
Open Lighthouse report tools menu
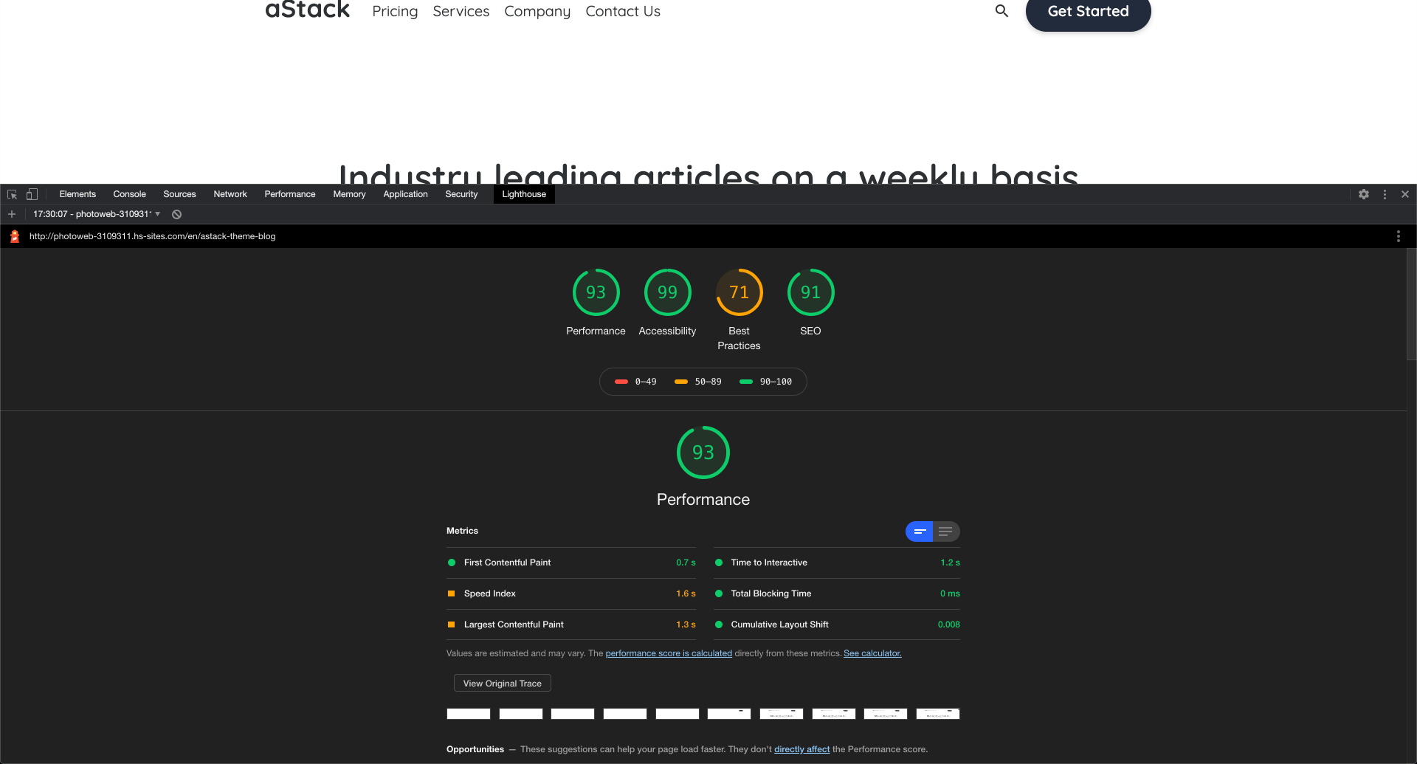tap(1398, 236)
